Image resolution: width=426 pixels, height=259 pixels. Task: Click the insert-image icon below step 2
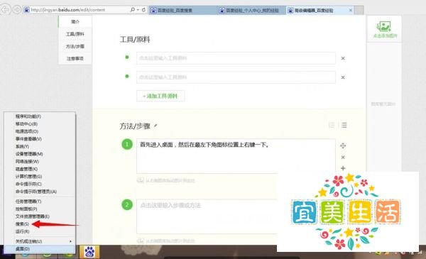point(140,241)
